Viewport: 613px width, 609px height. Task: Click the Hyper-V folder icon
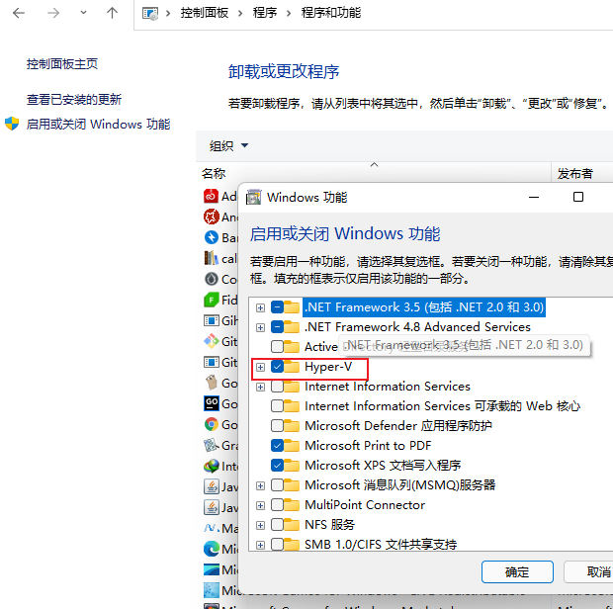click(x=291, y=367)
